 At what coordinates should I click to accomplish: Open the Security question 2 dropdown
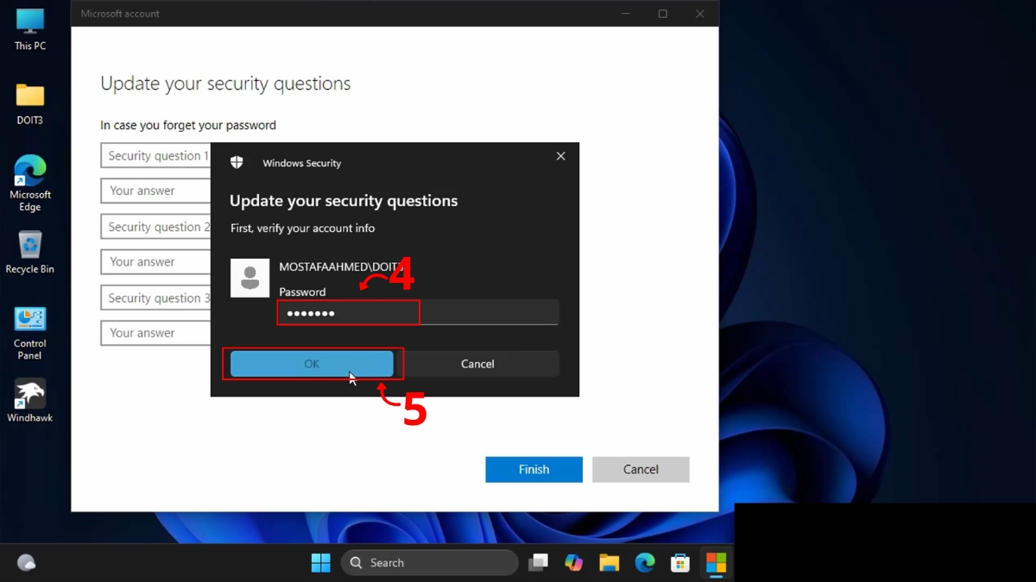click(155, 226)
